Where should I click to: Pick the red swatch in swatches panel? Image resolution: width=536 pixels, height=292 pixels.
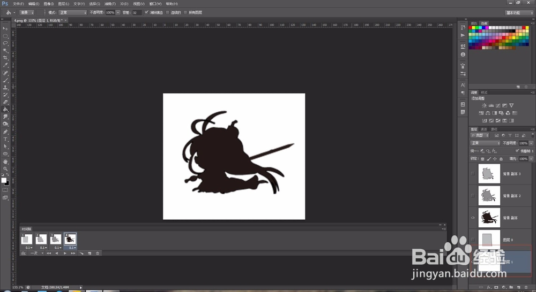(471, 27)
